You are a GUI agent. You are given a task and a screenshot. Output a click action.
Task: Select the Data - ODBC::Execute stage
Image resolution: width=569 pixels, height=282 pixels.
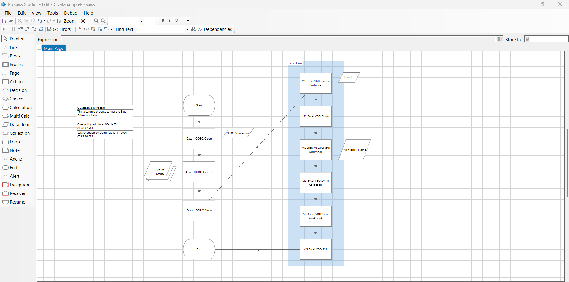point(199,172)
